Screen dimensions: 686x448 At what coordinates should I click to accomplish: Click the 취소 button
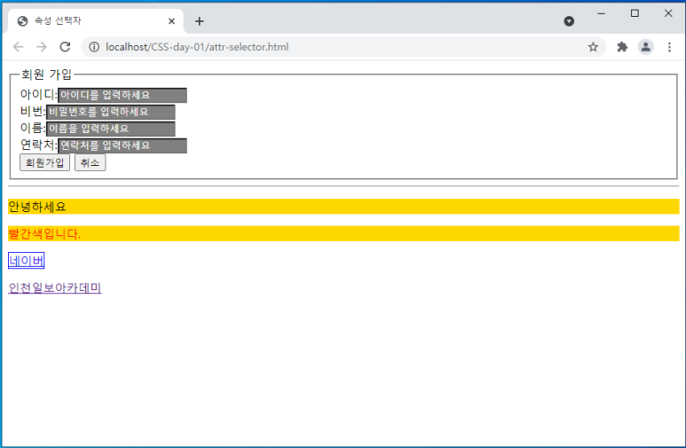pyautogui.click(x=91, y=162)
